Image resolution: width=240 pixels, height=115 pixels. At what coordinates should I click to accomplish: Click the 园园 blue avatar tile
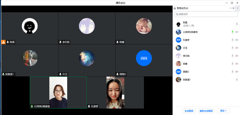click(144, 58)
